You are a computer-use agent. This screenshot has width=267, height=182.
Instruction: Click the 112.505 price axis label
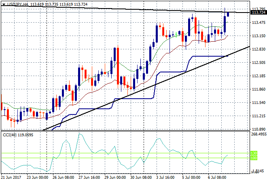click(x=259, y=62)
